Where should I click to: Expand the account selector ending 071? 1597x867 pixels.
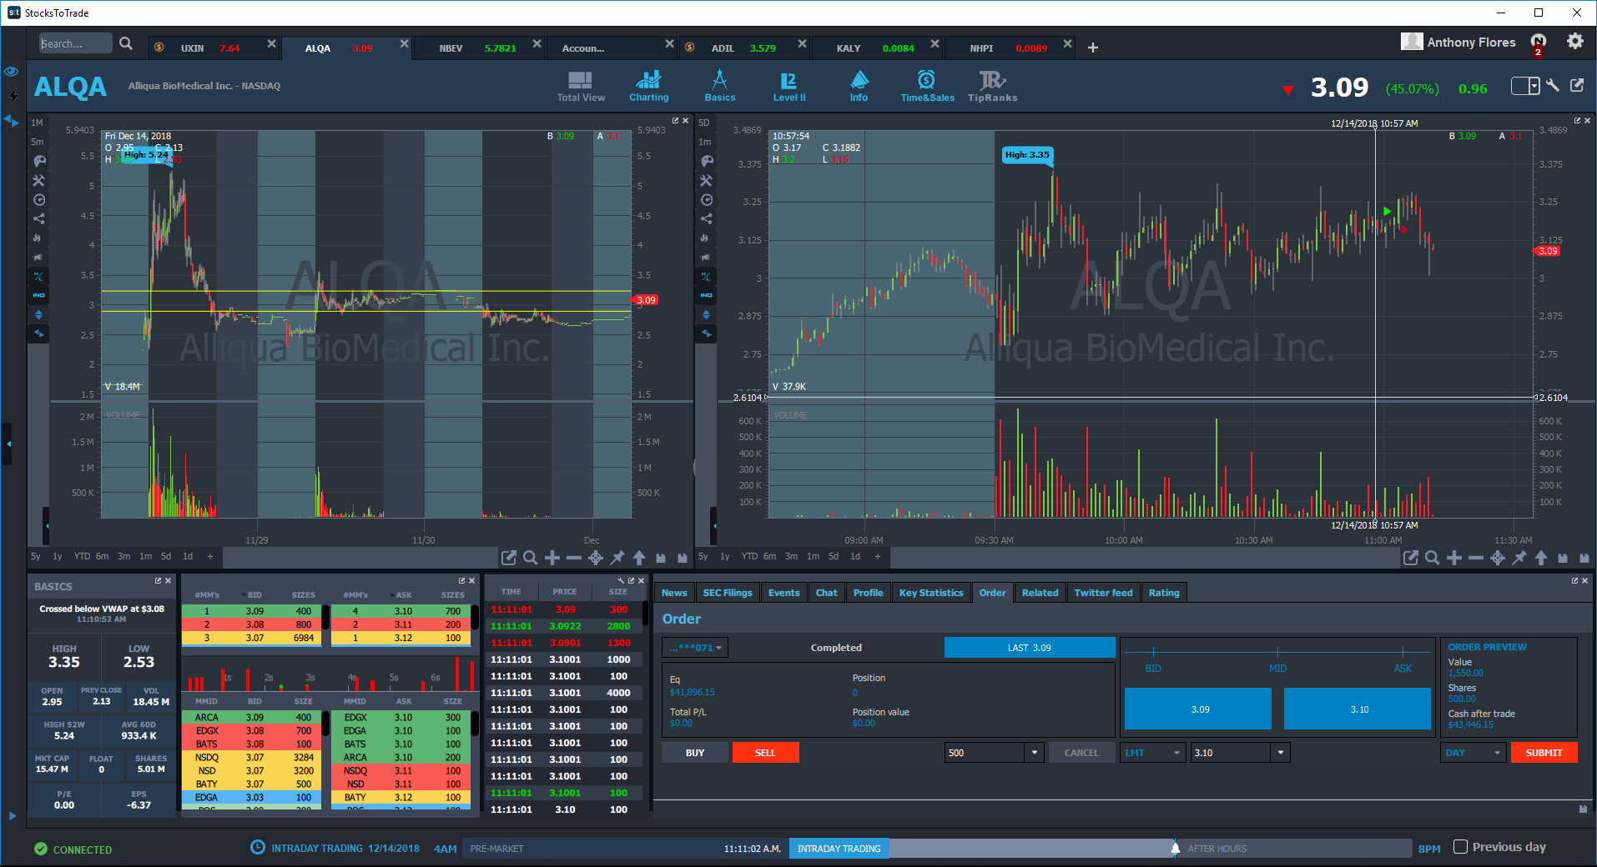tap(695, 648)
